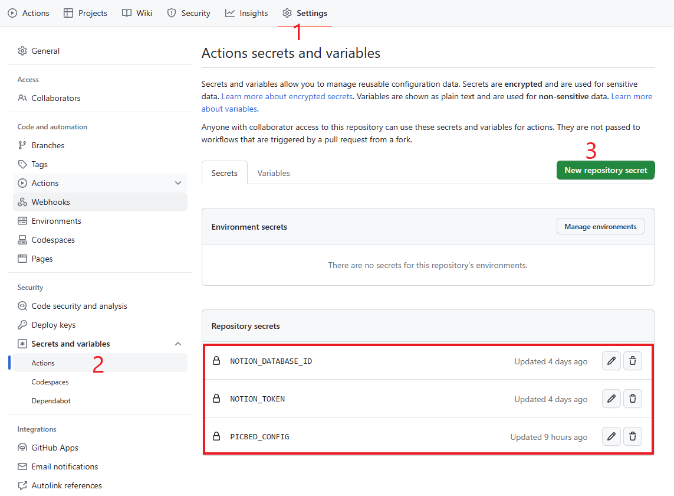
Task: Click the mail icon beside Email notifications
Action: pyautogui.click(x=22, y=466)
